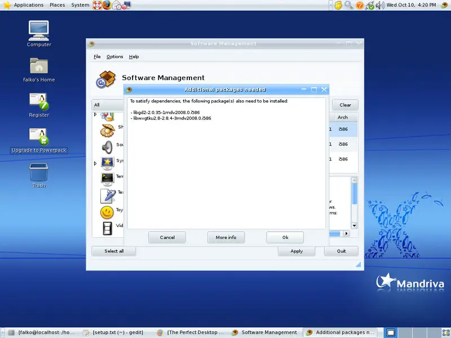Viewport: 451px width, 338px height.
Task: Click the libgd2-2.0.35-1mdv2008.0.i586 line
Action: pos(165,112)
